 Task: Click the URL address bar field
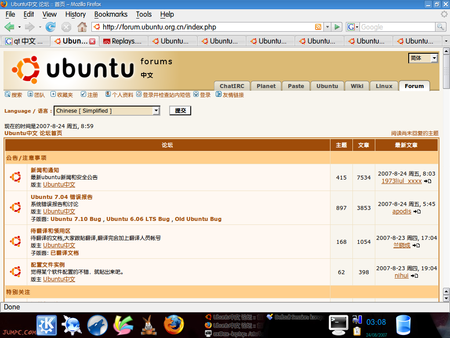click(x=207, y=27)
